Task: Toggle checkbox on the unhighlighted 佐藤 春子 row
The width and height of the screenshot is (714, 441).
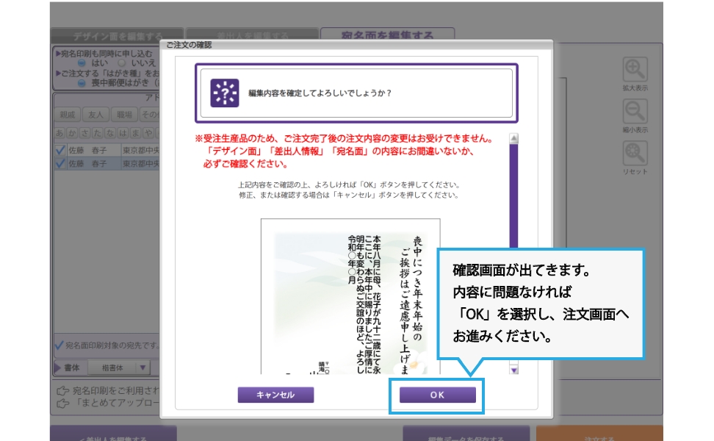Action: pyautogui.click(x=60, y=150)
